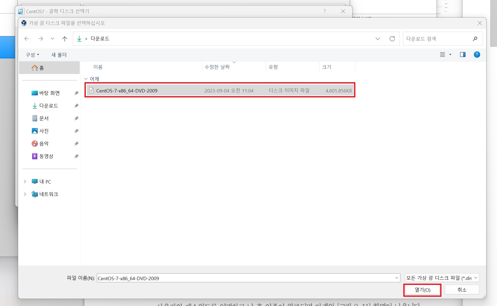Click 디스크 이미지 파일 type cell
The image size is (497, 306).
(x=289, y=90)
